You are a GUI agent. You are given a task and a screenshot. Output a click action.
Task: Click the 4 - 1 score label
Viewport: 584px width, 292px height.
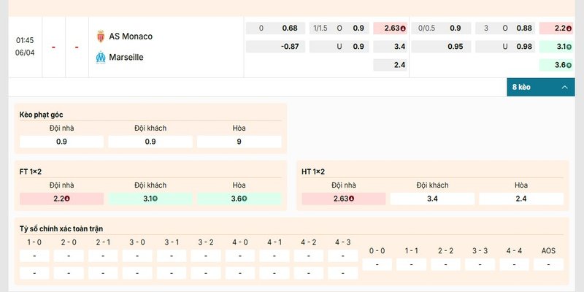(274, 242)
